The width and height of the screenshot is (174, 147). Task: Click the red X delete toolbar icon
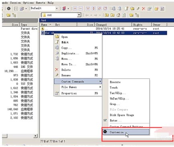pyautogui.click(x=143, y=9)
